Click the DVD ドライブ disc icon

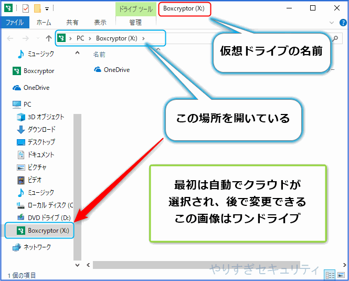(21, 217)
